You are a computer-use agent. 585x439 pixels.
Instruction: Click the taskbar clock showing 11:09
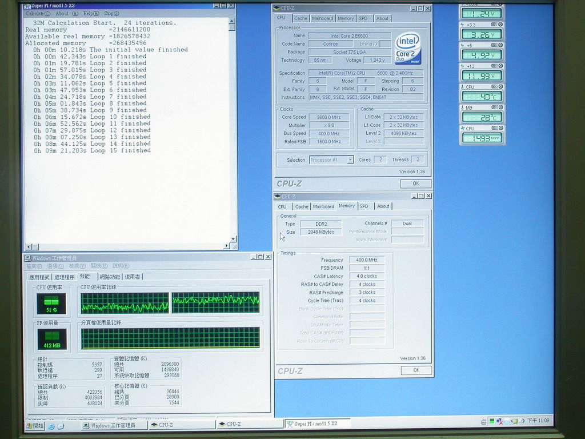(x=538, y=421)
